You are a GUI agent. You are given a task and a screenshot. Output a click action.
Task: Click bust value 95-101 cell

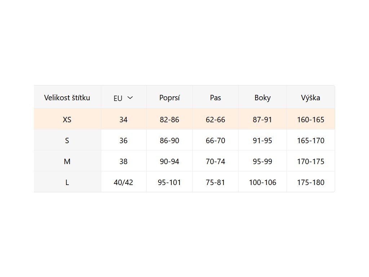click(x=169, y=183)
